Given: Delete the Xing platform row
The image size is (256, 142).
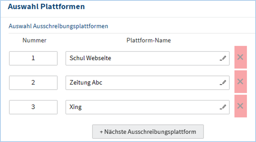Looking at the screenshot, I should pos(240,106).
